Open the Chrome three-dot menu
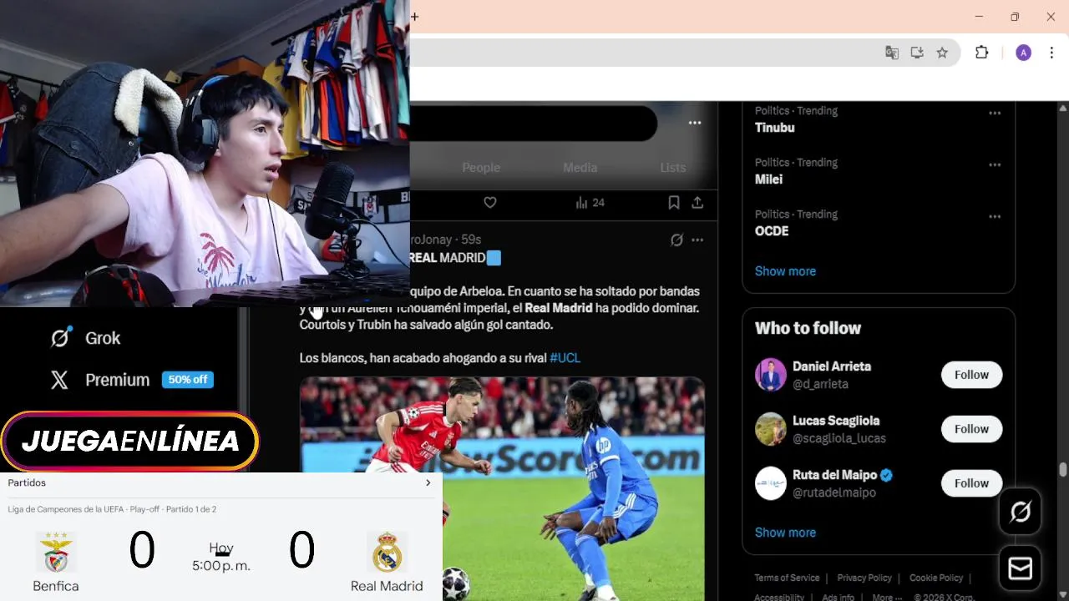1069x601 pixels. [x=1051, y=53]
